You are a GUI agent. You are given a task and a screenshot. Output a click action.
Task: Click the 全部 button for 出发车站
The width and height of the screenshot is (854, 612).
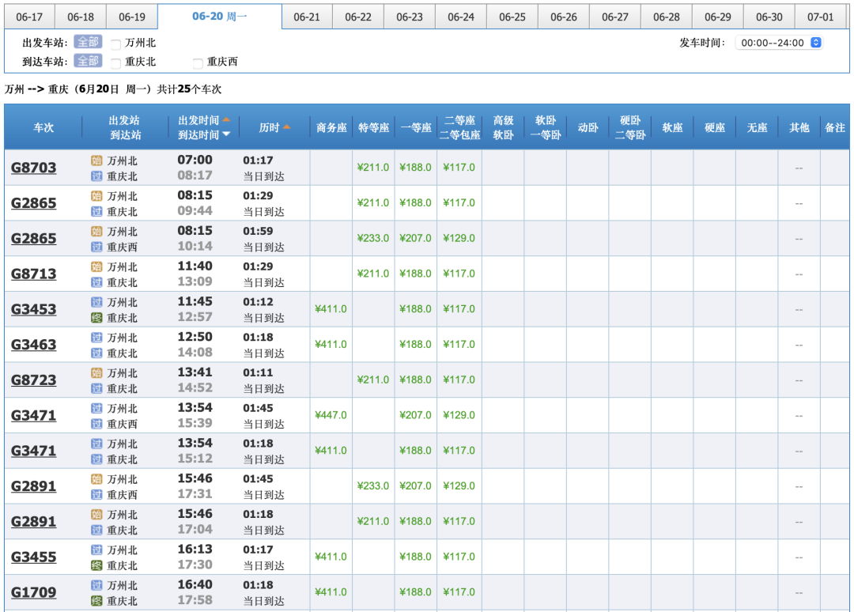88,42
